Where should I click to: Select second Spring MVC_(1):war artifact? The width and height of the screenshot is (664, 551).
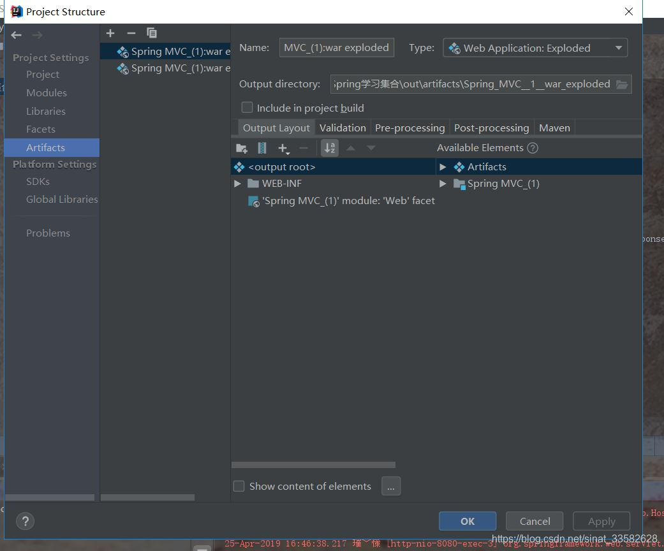coord(166,68)
